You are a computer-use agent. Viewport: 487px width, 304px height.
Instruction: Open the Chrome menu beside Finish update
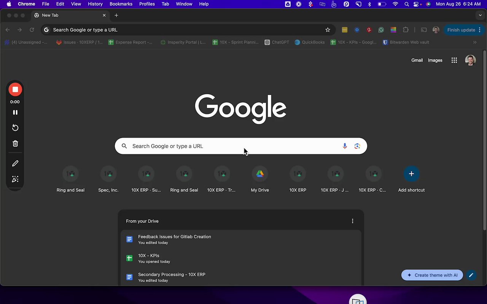click(x=480, y=30)
